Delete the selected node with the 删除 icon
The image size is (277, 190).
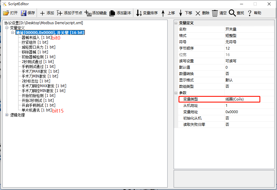(x=198, y=13)
